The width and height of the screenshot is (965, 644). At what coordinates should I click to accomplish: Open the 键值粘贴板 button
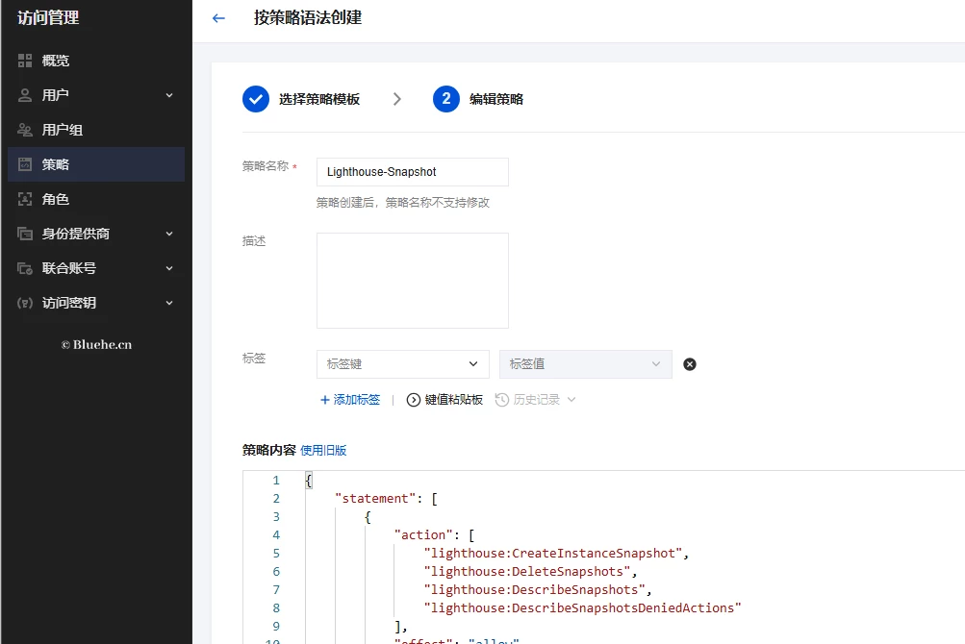pos(444,400)
